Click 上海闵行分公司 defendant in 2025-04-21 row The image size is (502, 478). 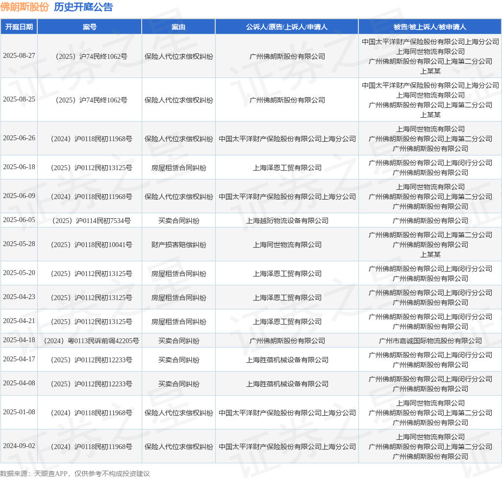coord(430,317)
